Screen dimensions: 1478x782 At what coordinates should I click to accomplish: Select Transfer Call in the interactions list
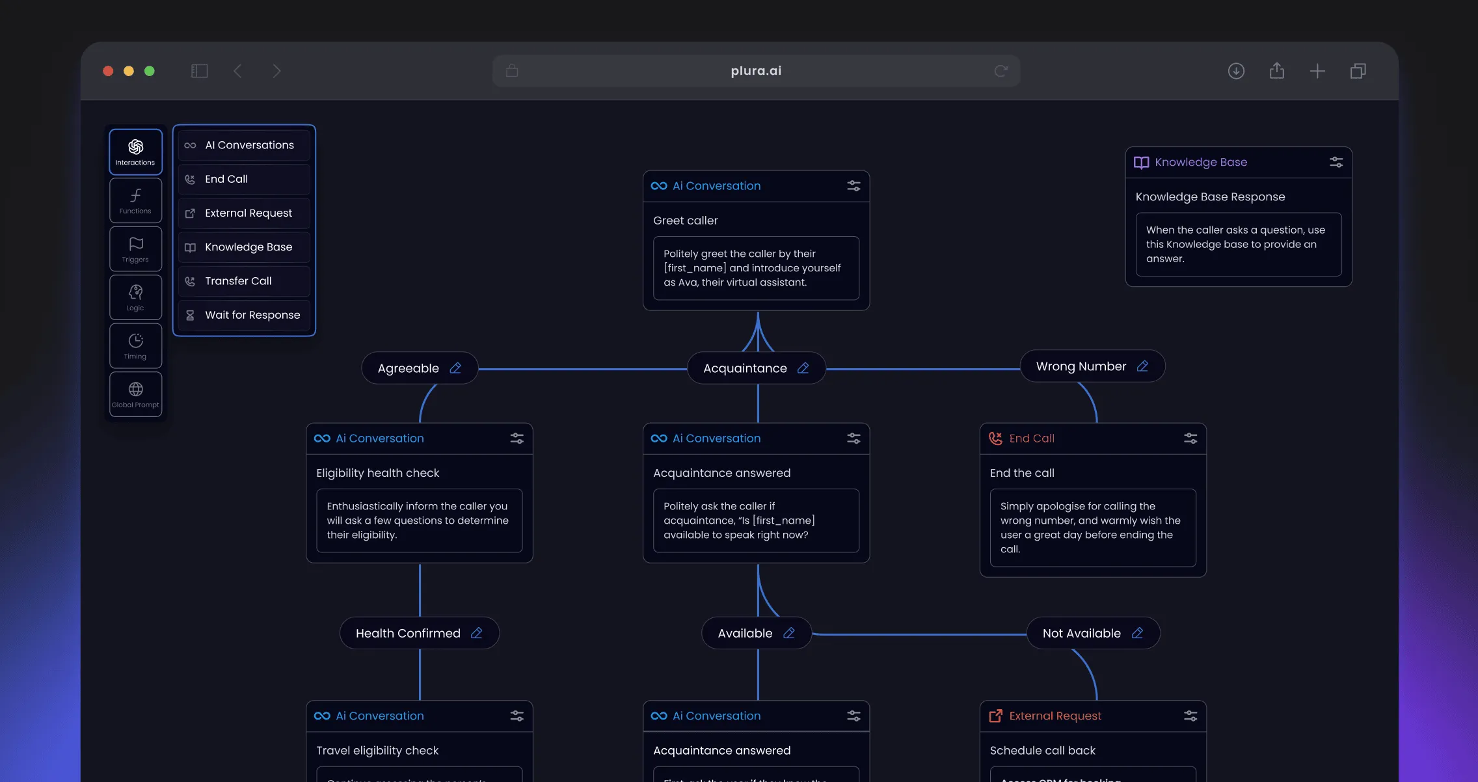(244, 281)
